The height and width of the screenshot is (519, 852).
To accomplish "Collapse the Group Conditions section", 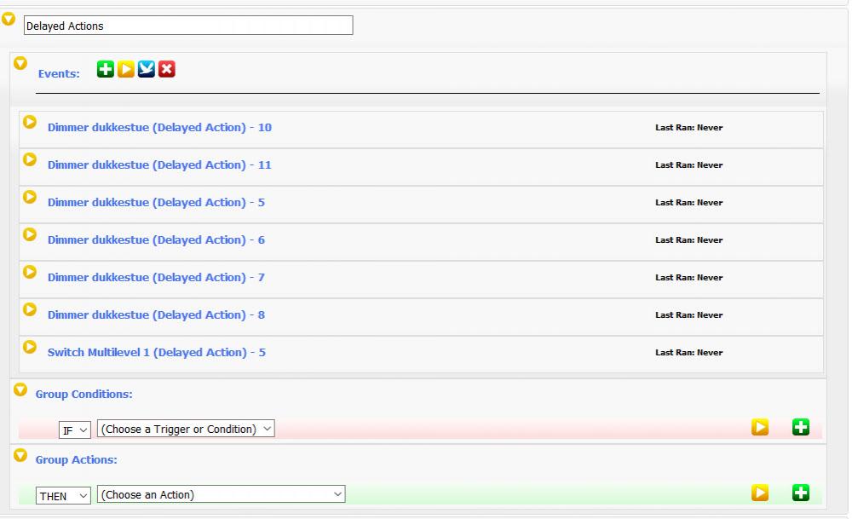I will [x=20, y=390].
